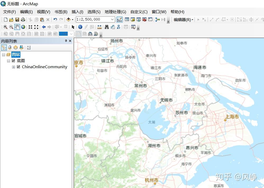Open the 插入(I) menu
The image size is (264, 188).
[77, 12]
